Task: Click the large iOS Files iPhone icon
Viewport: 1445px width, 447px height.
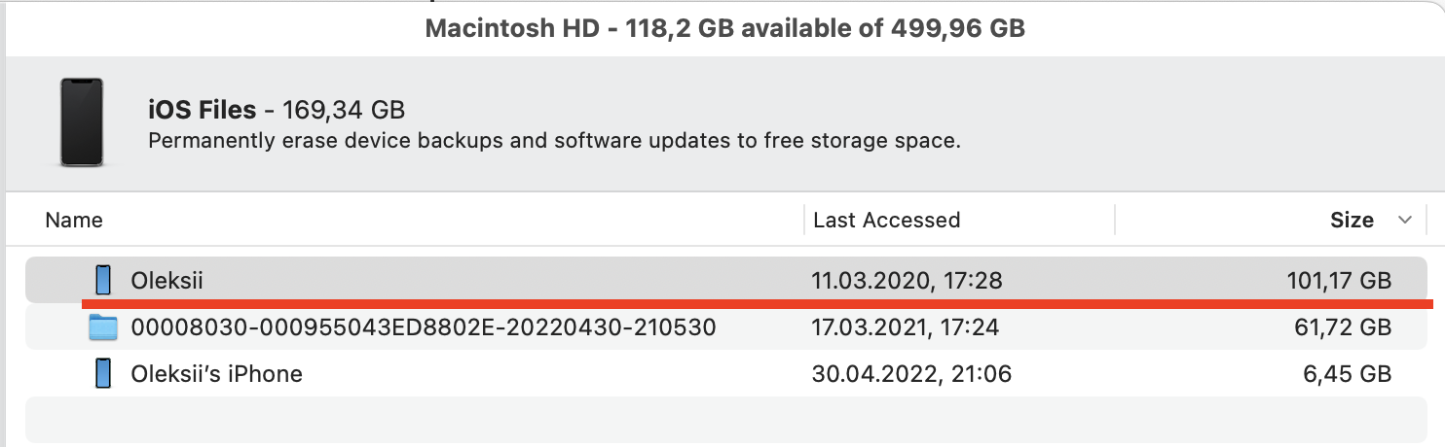Action: pos(82,122)
